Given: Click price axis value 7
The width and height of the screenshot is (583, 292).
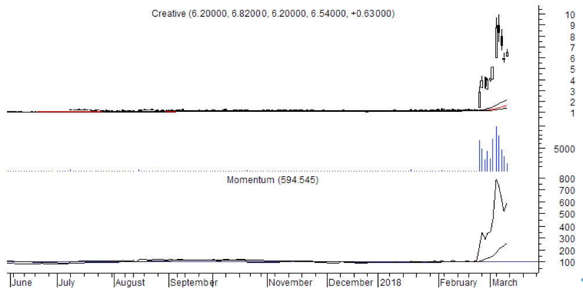Looking at the screenshot, I should coord(573,48).
